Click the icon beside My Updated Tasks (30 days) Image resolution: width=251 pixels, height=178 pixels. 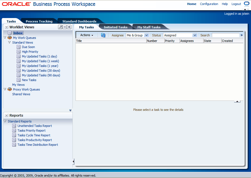[19, 71]
